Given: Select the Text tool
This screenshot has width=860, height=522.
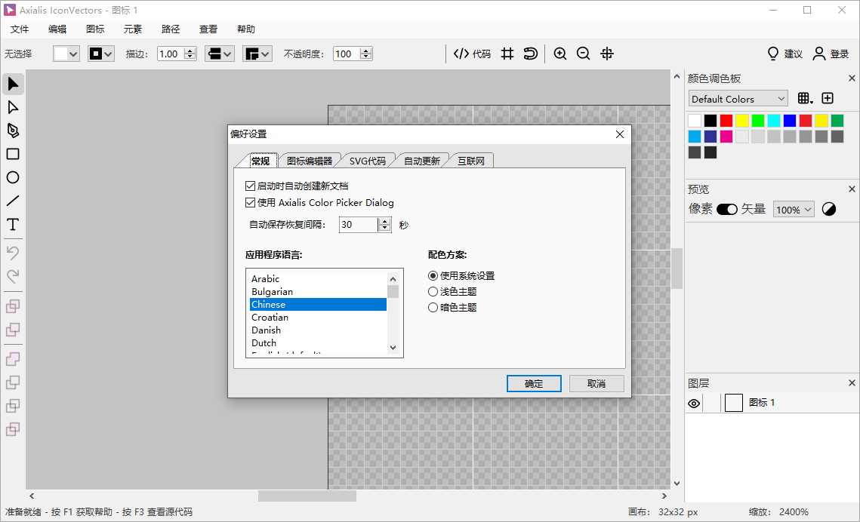Looking at the screenshot, I should tap(13, 224).
